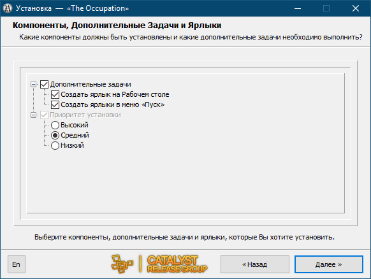Image resolution: width=371 pixels, height=279 pixels.
Task: Click the Дополнительные задачи label text
Action: [x=91, y=85]
